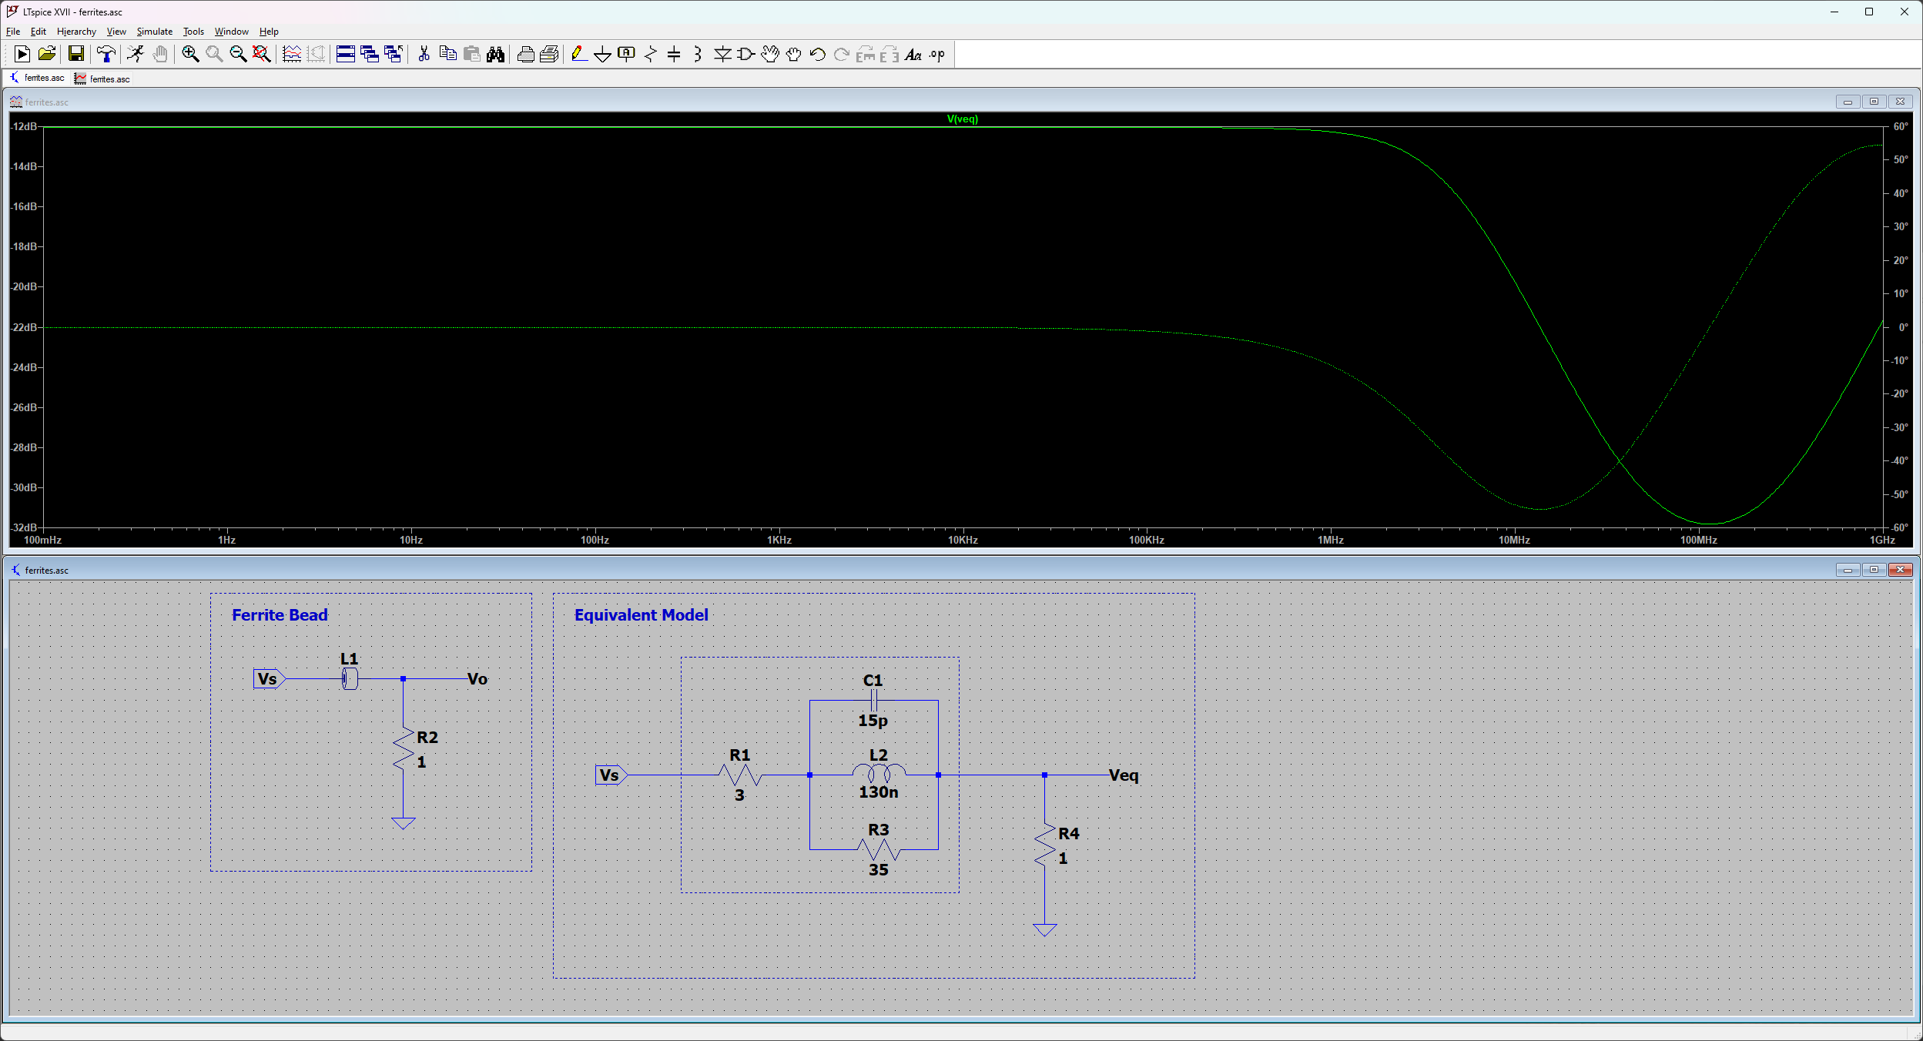This screenshot has width=1923, height=1041.
Task: Click the Zoom to Fit icon
Action: pos(262,54)
